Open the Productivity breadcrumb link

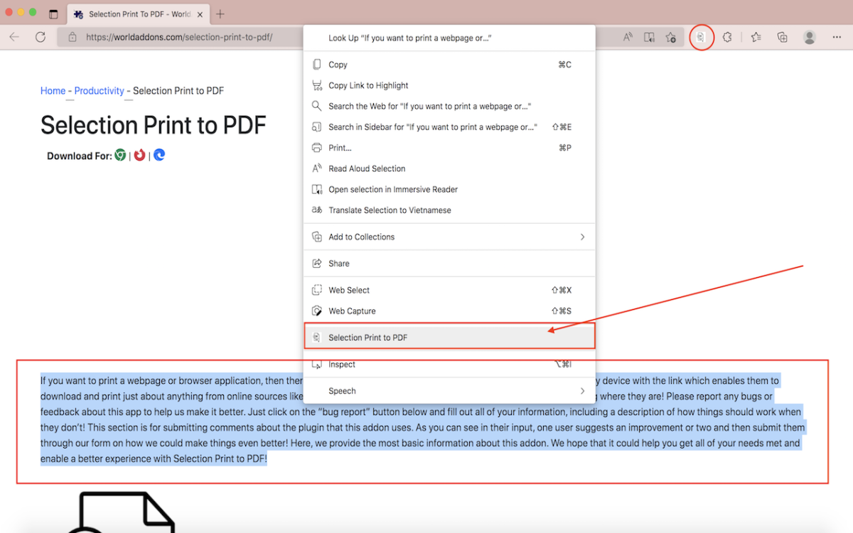pos(99,91)
